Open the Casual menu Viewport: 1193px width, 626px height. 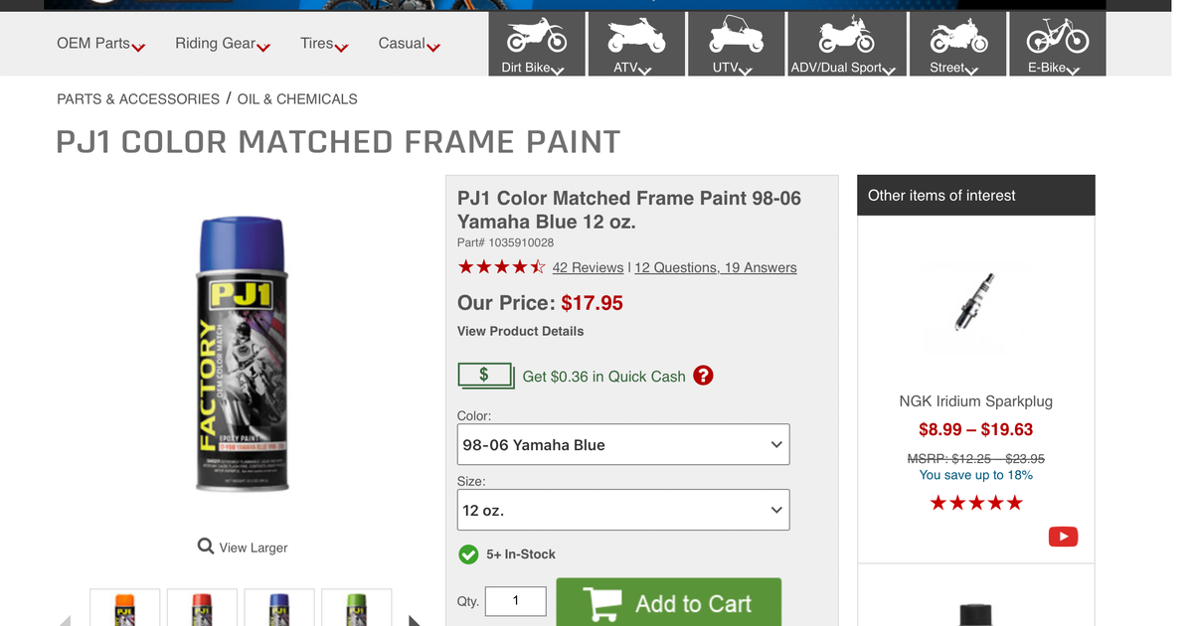[402, 44]
